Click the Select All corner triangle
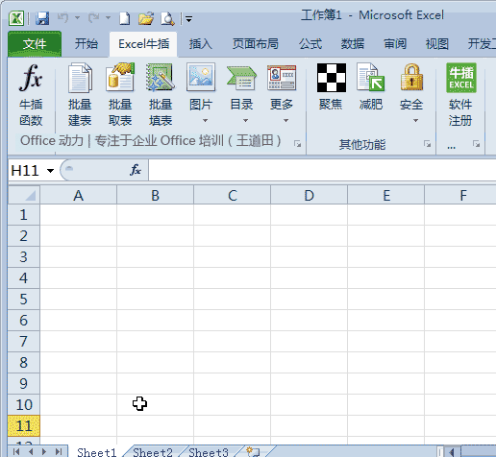Screen dimensions: 496x457 tap(24, 195)
